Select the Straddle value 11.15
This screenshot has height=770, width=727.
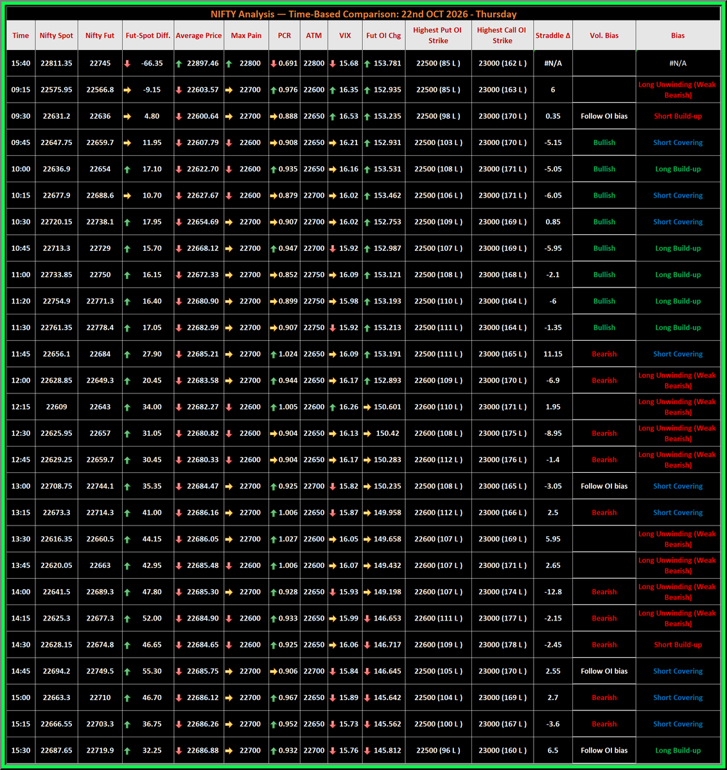(x=553, y=354)
